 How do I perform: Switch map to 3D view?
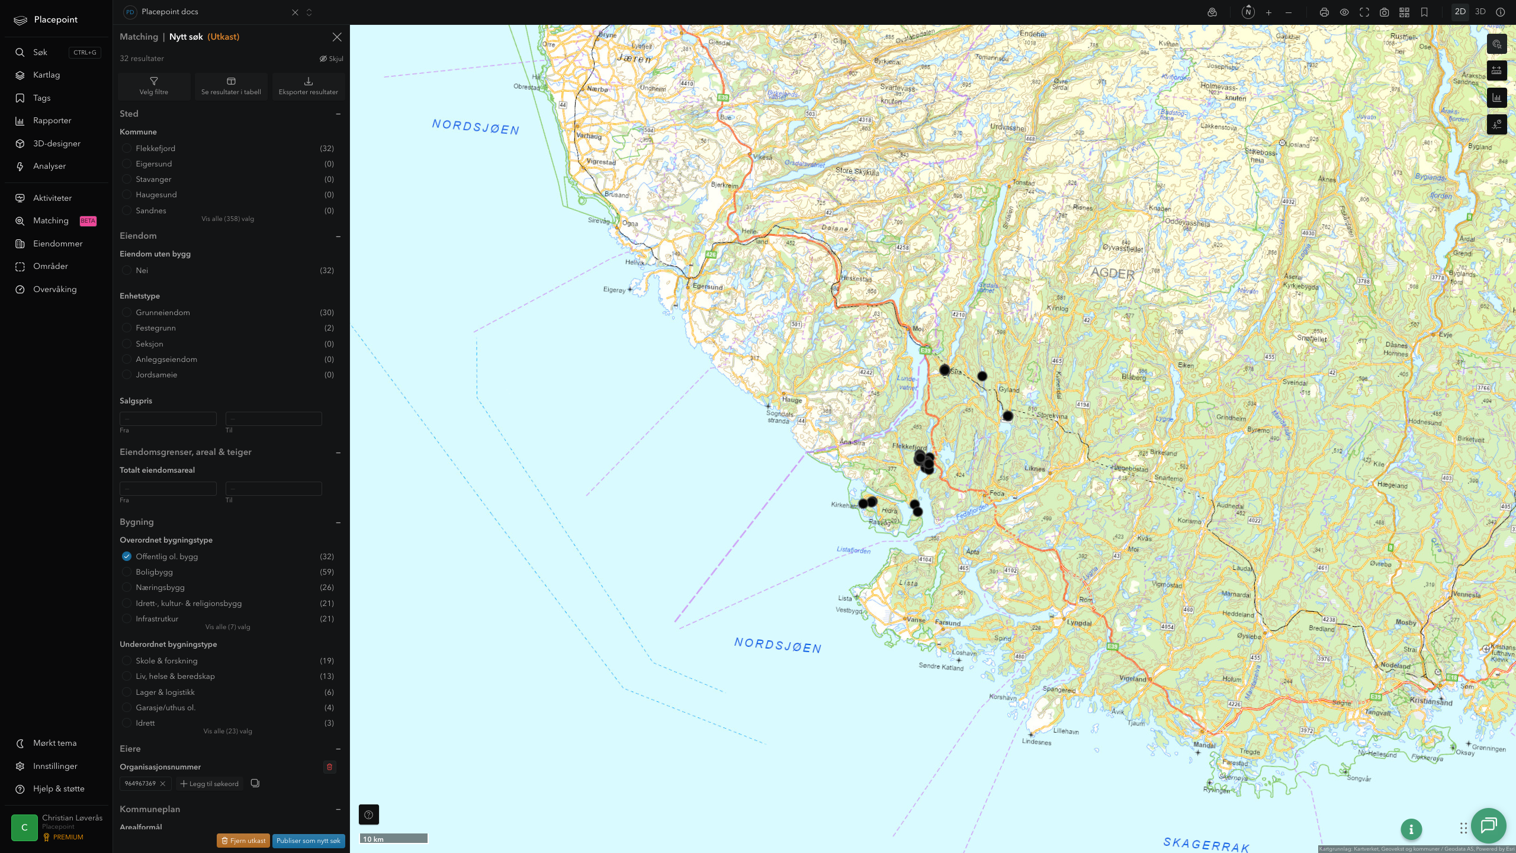tap(1480, 12)
